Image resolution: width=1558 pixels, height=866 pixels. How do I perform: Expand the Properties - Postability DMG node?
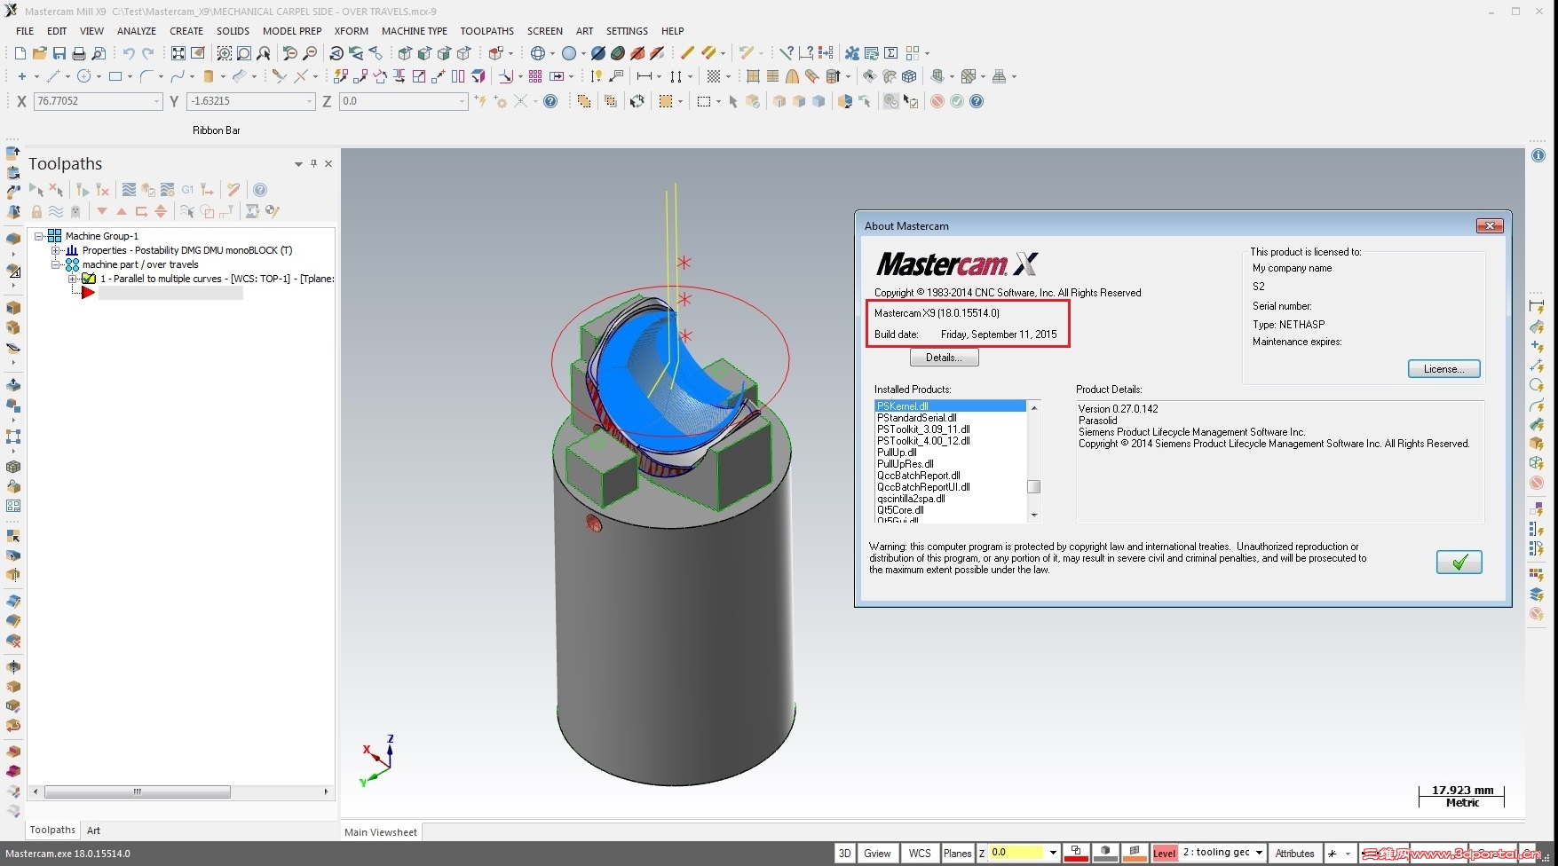56,250
